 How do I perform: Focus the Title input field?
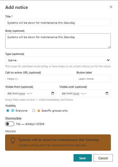(x=58, y=23)
